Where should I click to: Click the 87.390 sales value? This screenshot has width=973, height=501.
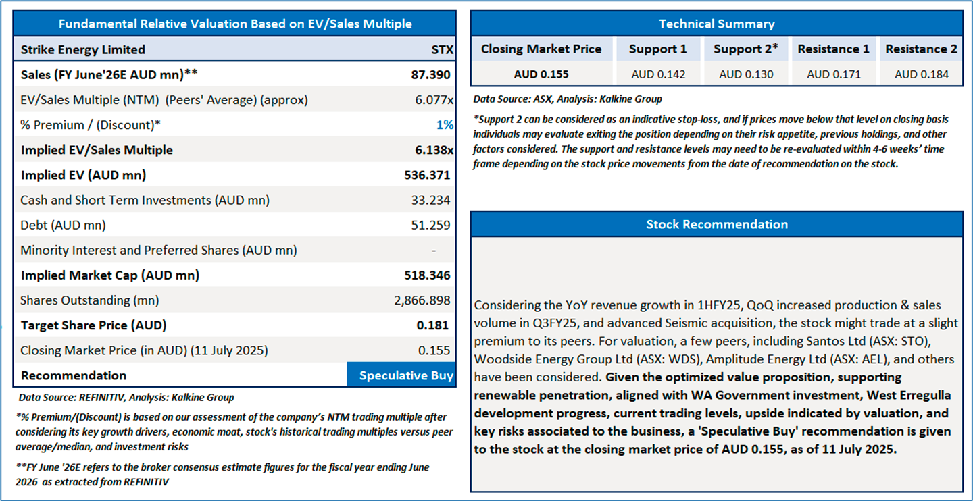(x=430, y=74)
